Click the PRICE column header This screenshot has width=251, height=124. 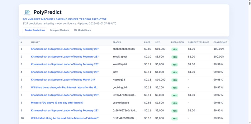click(x=147, y=42)
